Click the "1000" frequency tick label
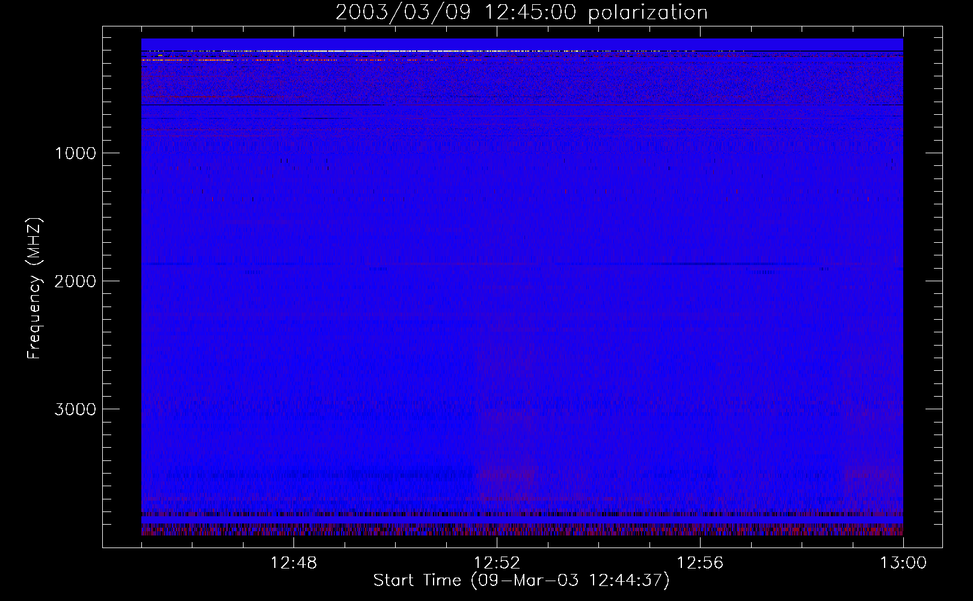This screenshot has width=973, height=601. 75,153
